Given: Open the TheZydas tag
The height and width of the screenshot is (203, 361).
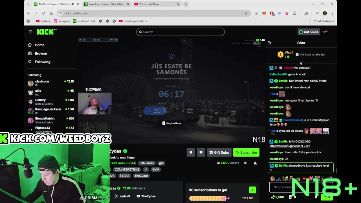Looking at the screenshot, I should (141, 176).
